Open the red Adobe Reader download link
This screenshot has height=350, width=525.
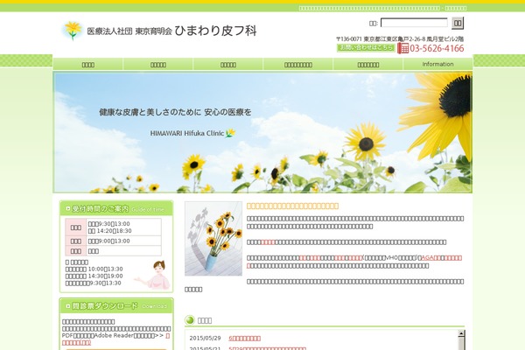click(115, 339)
